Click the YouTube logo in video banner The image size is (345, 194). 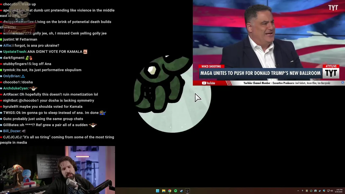pos(209,83)
